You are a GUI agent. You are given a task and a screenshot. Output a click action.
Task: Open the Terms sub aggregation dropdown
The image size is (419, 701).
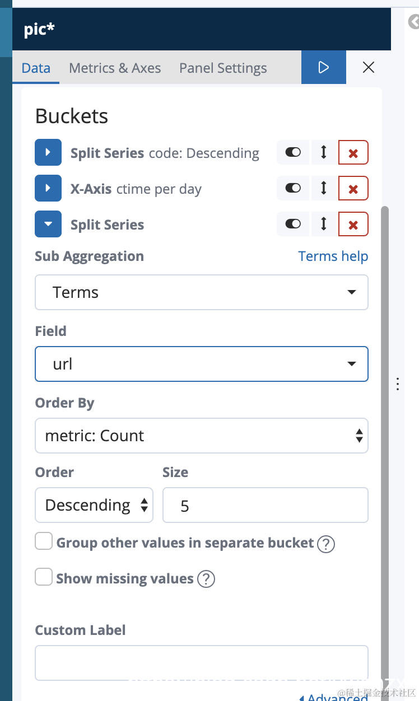tap(202, 292)
